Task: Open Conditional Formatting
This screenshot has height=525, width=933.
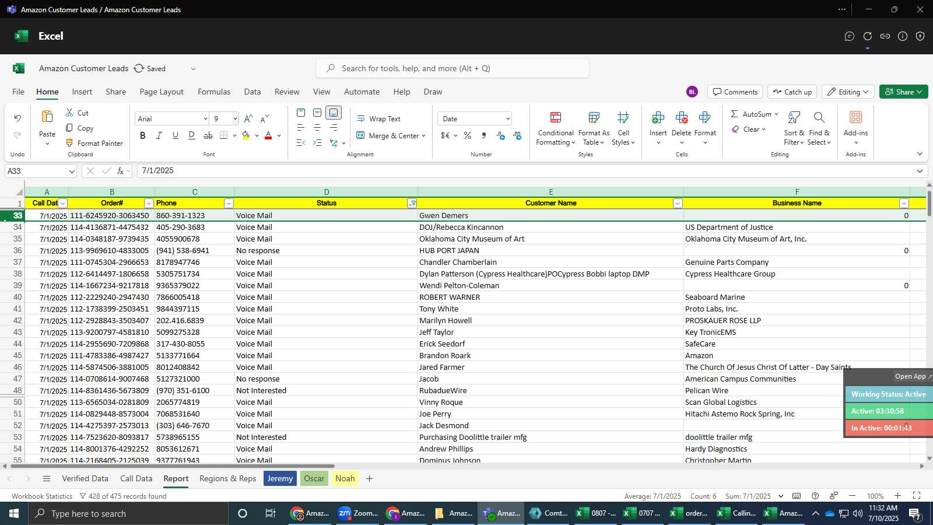Action: pyautogui.click(x=556, y=128)
